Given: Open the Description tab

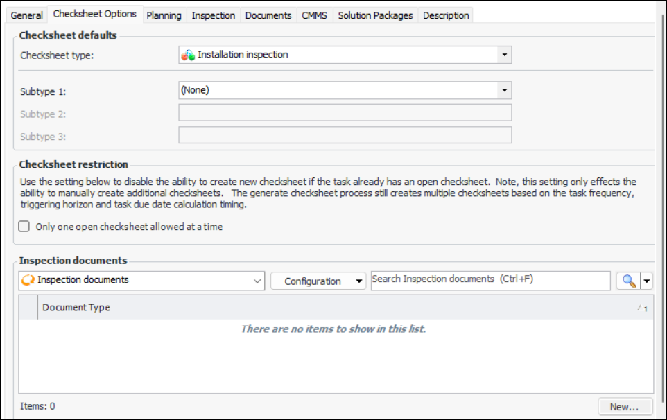Looking at the screenshot, I should [446, 15].
